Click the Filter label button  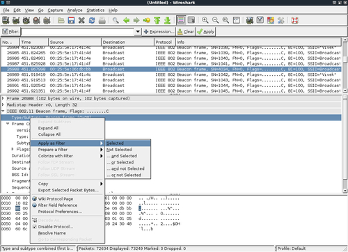(x=10, y=31)
